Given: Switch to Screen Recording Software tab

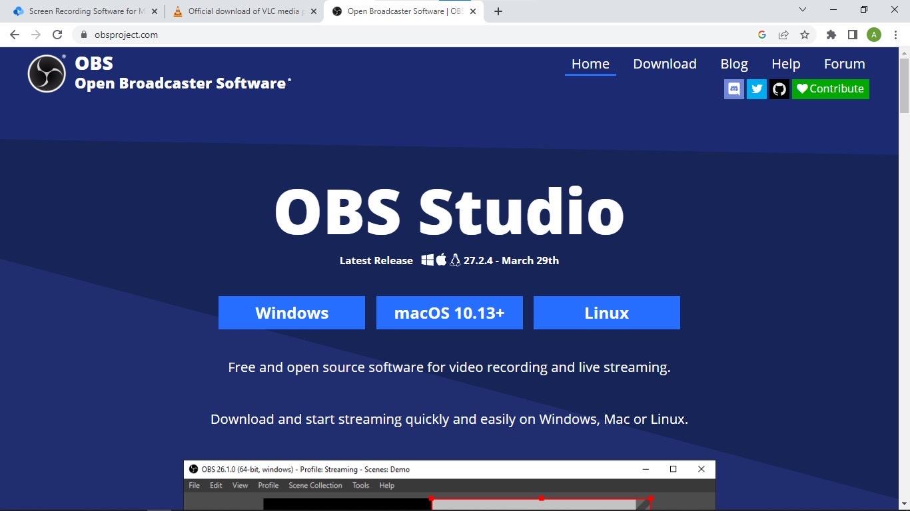Looking at the screenshot, I should pyautogui.click(x=85, y=11).
